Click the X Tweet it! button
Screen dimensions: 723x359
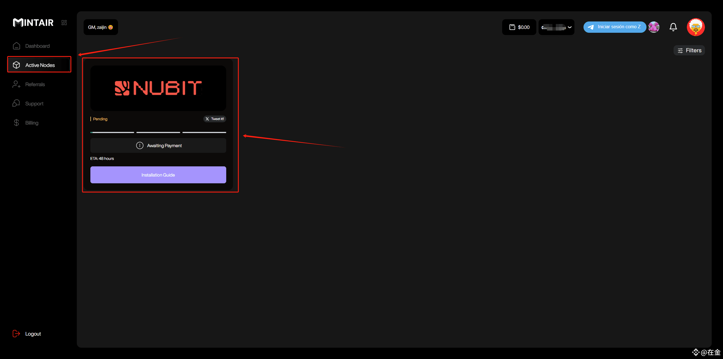(x=215, y=119)
